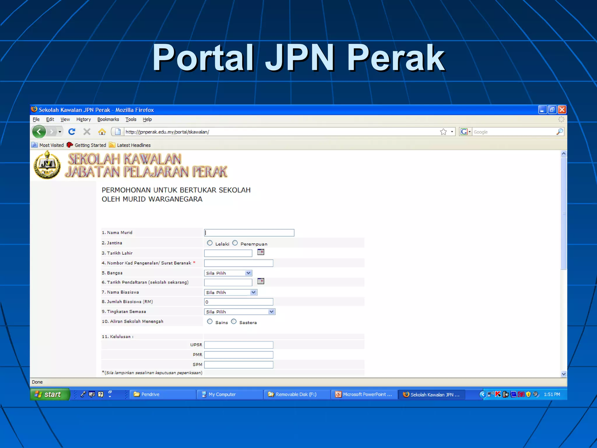Screen dimensions: 597x448
Task: Open the address bar history dropdown
Action: coord(452,132)
